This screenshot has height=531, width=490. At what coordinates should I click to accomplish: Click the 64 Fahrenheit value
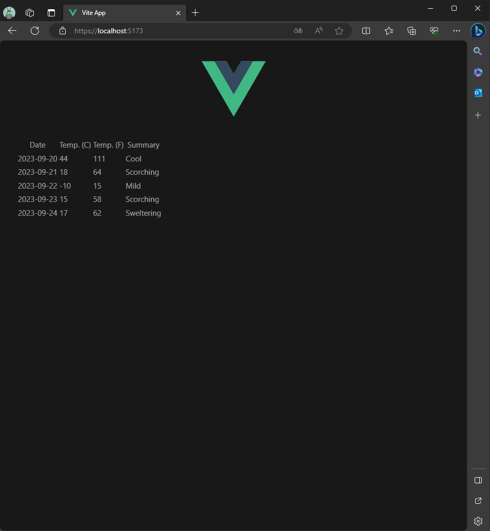point(97,172)
